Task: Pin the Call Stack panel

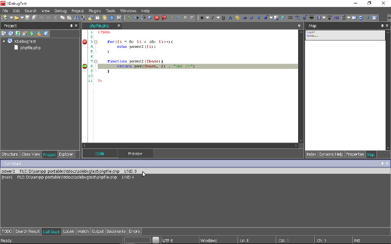Action: point(382,163)
